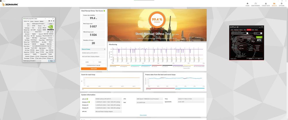Screen dimensions: 288x120
Task: Open the GPU-Z hamburger menu
Action: pos(54,21)
